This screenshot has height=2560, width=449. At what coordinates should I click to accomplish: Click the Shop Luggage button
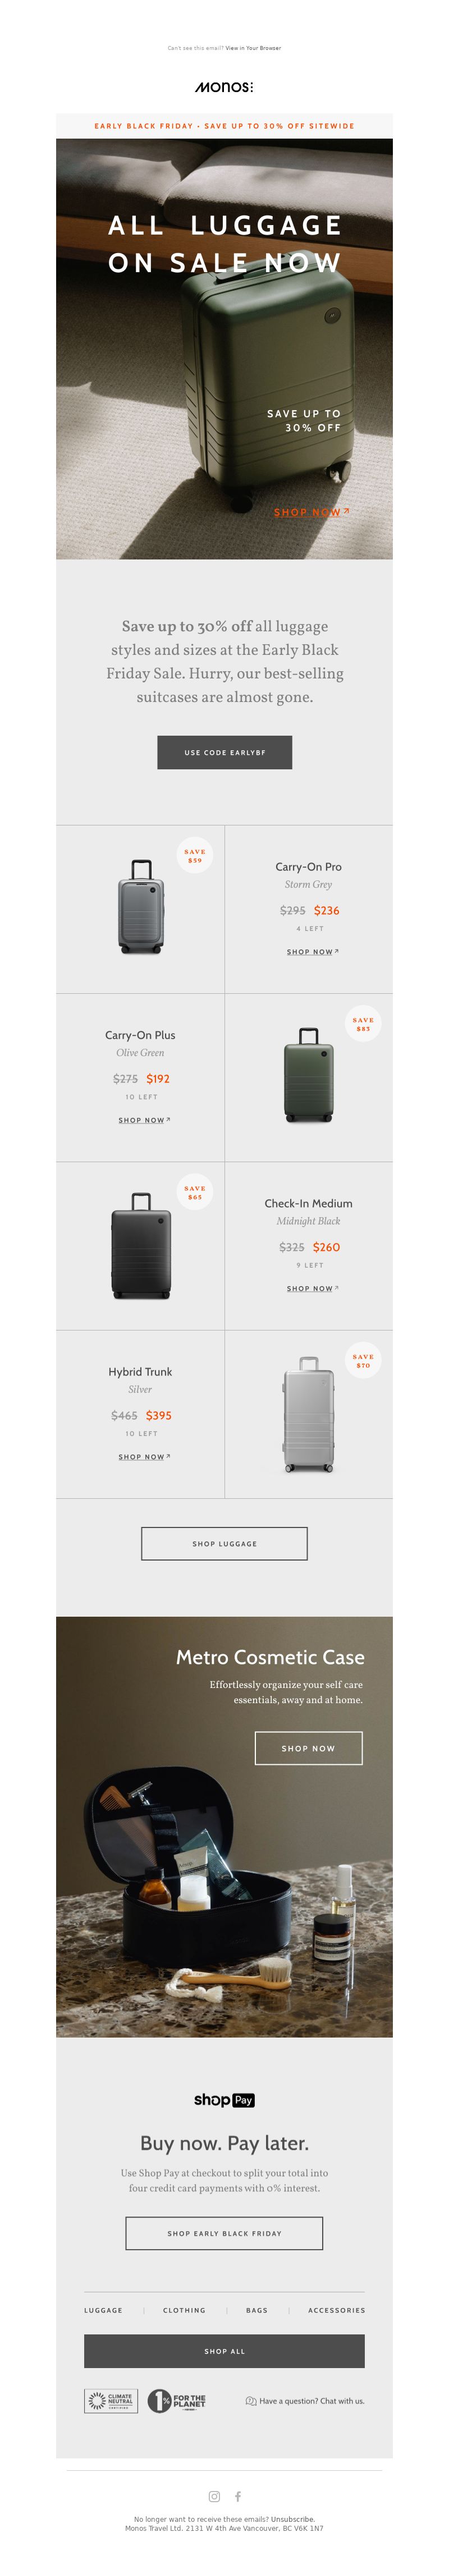pyautogui.click(x=224, y=1543)
